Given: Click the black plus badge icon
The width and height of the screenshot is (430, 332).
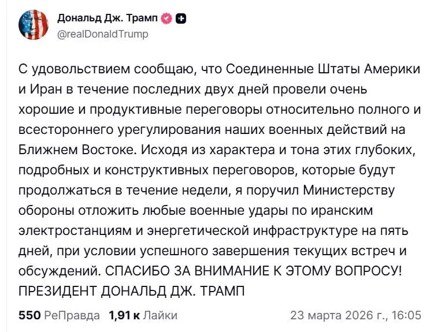Looking at the screenshot, I should coord(180,18).
